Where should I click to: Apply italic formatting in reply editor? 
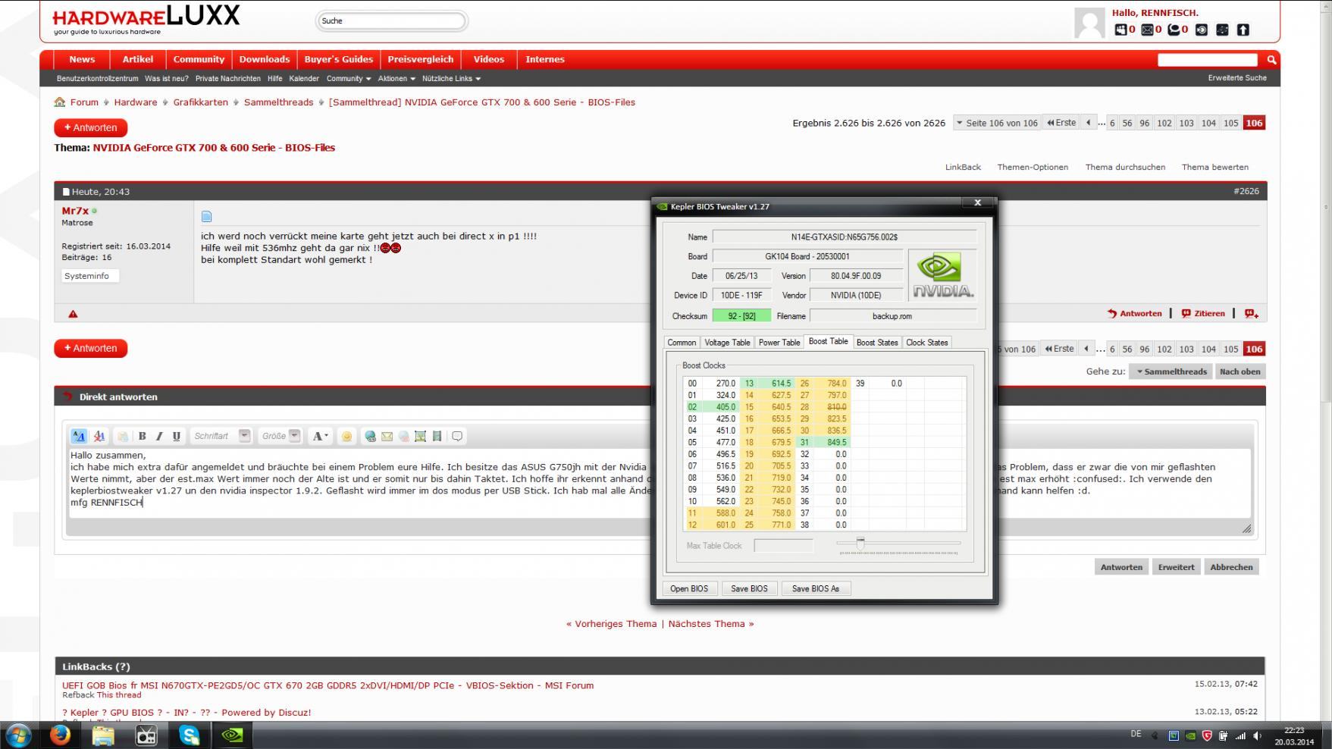[x=159, y=436]
